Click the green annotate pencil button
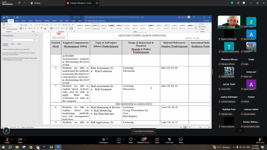The width and height of the screenshot is (267, 150). (x=6, y=131)
